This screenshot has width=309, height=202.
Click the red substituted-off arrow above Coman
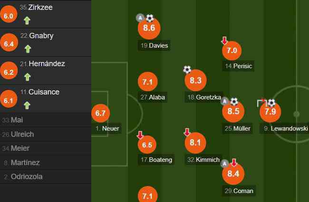tap(234, 163)
